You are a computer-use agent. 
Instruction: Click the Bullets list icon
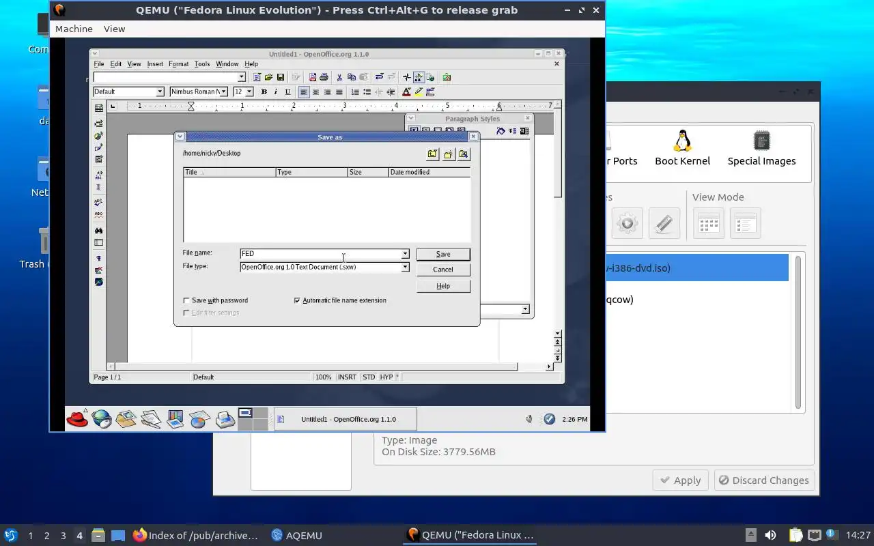tap(367, 92)
